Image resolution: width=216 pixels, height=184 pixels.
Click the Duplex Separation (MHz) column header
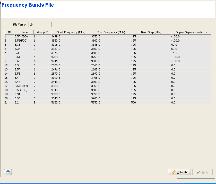point(191,32)
